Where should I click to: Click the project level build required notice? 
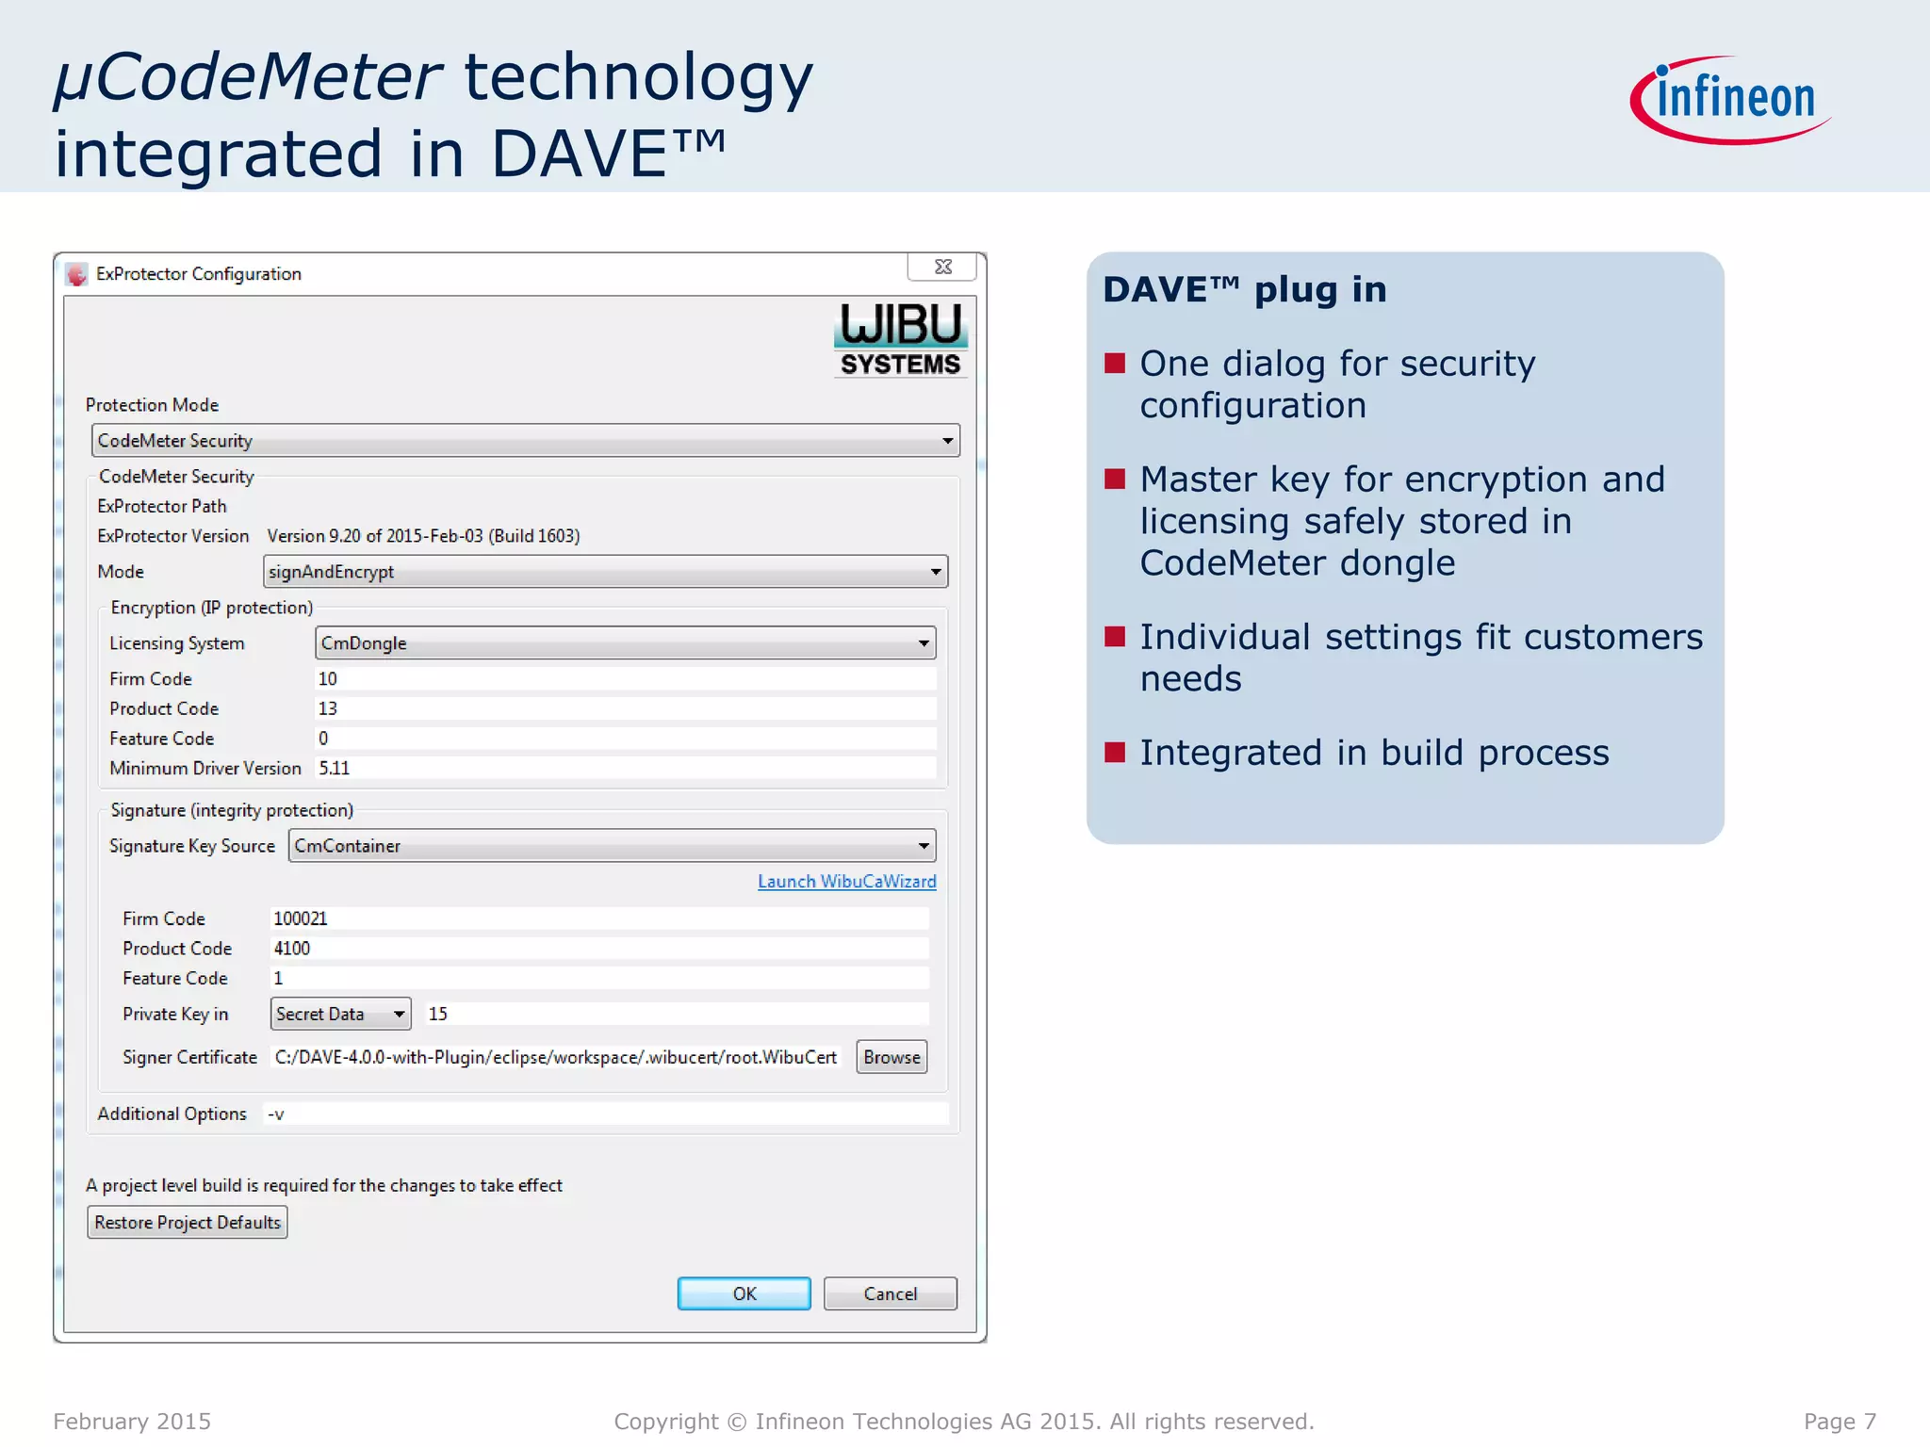[x=324, y=1185]
